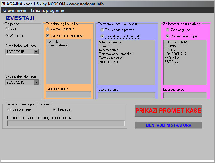Open the Glavni meni menu

click(x=15, y=10)
